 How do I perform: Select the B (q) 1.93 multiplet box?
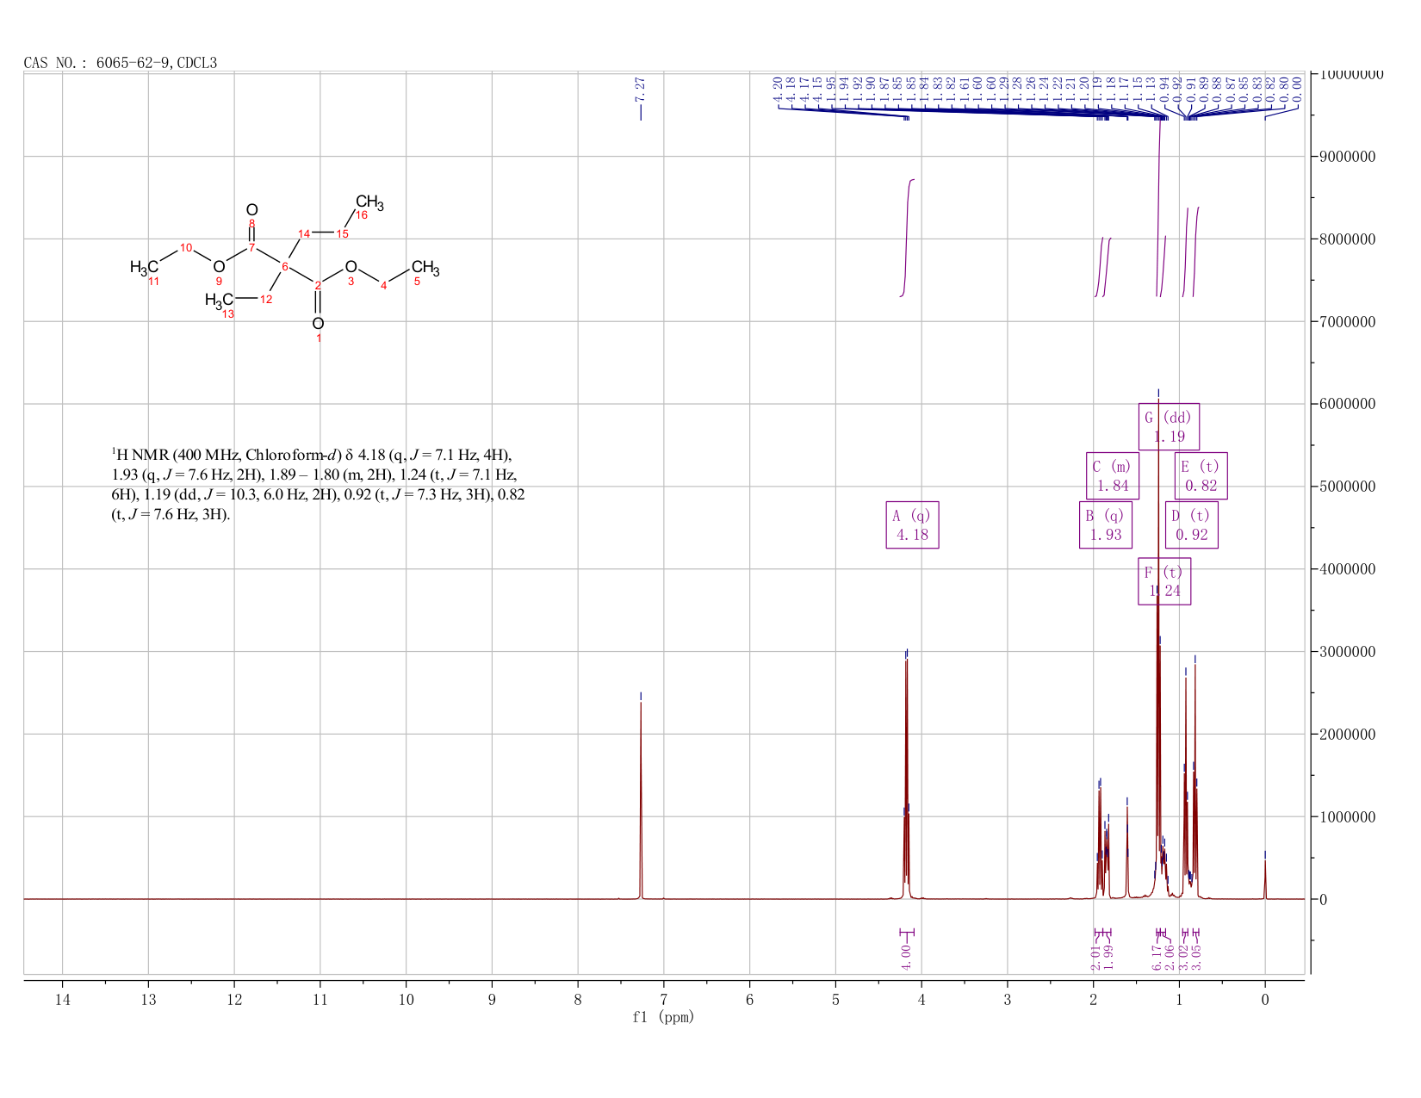(1106, 524)
